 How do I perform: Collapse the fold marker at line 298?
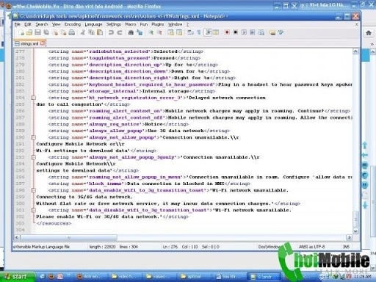[34, 190]
